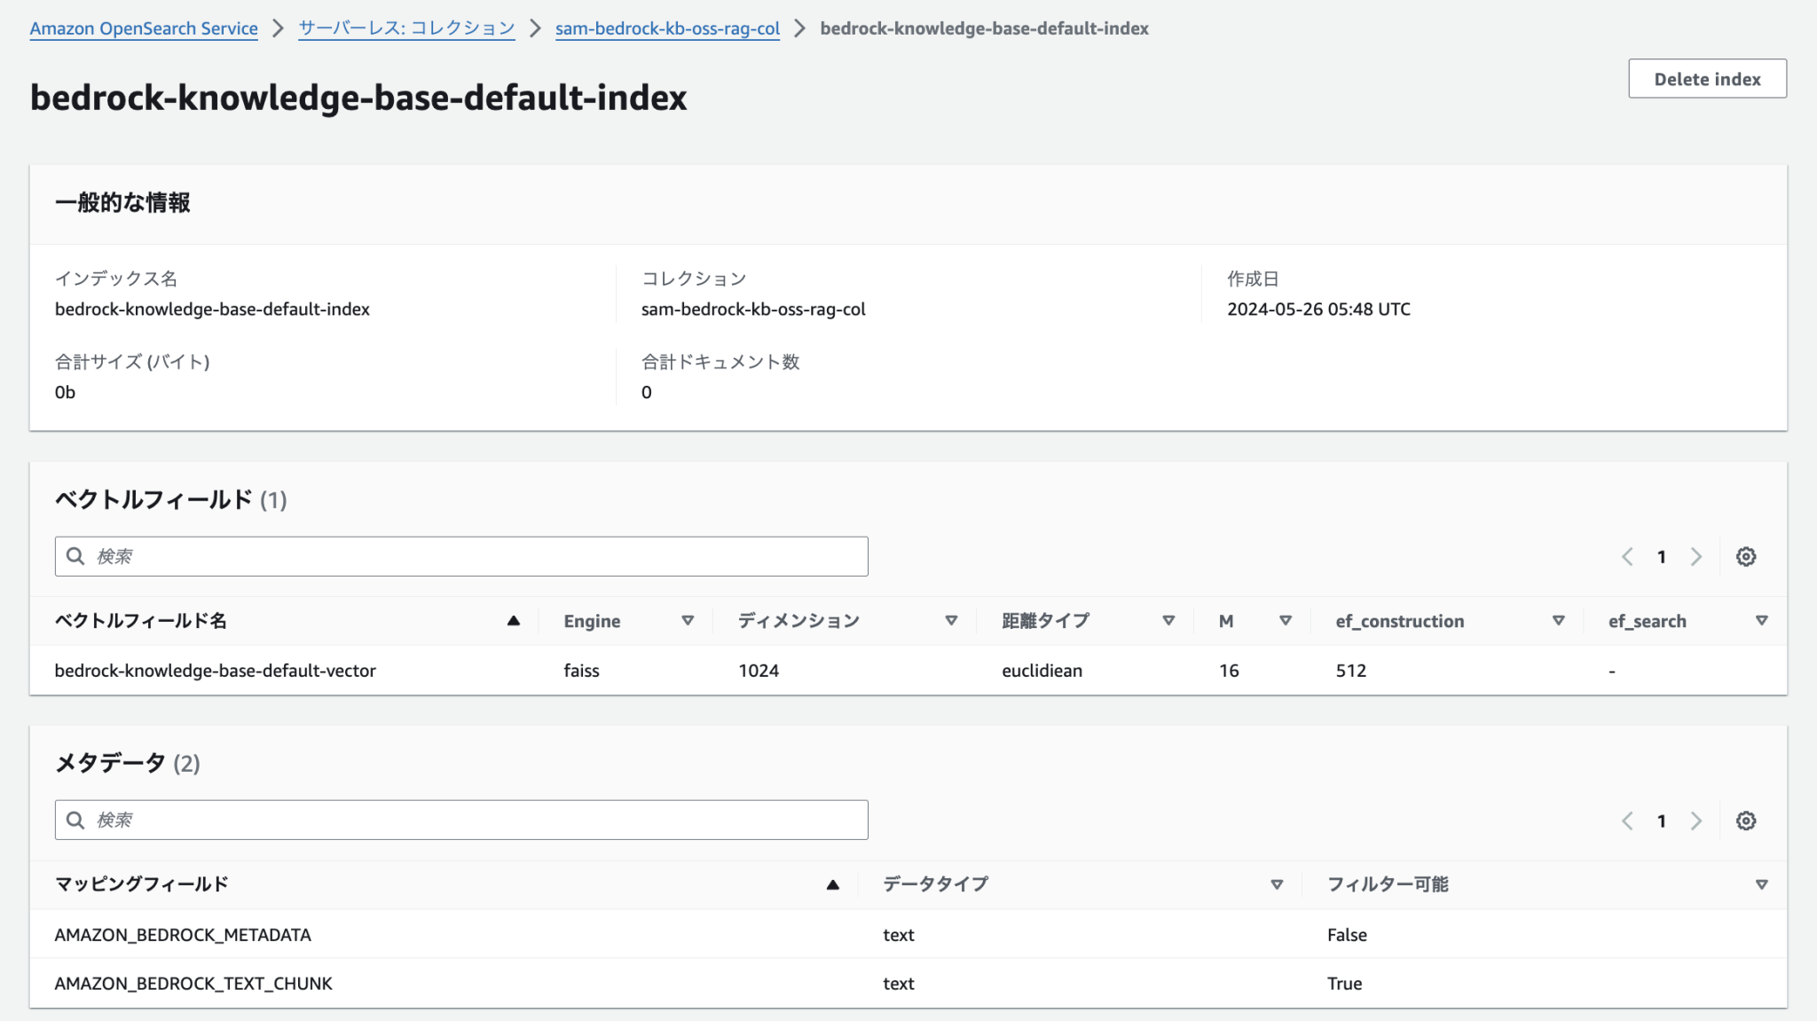
Task: Click the sort triangle on ベクトルフィールド名 column
Action: pyautogui.click(x=515, y=621)
